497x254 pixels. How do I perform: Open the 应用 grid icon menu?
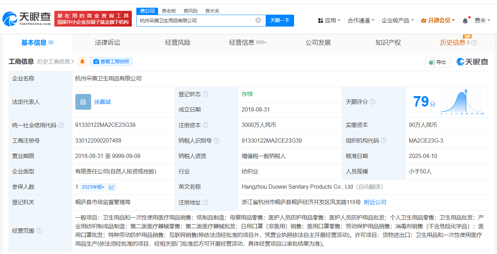point(320,20)
